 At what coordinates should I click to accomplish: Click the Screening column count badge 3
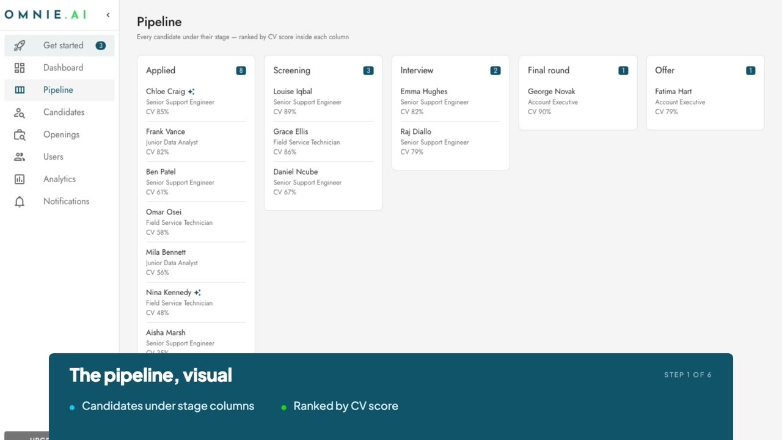pyautogui.click(x=368, y=70)
